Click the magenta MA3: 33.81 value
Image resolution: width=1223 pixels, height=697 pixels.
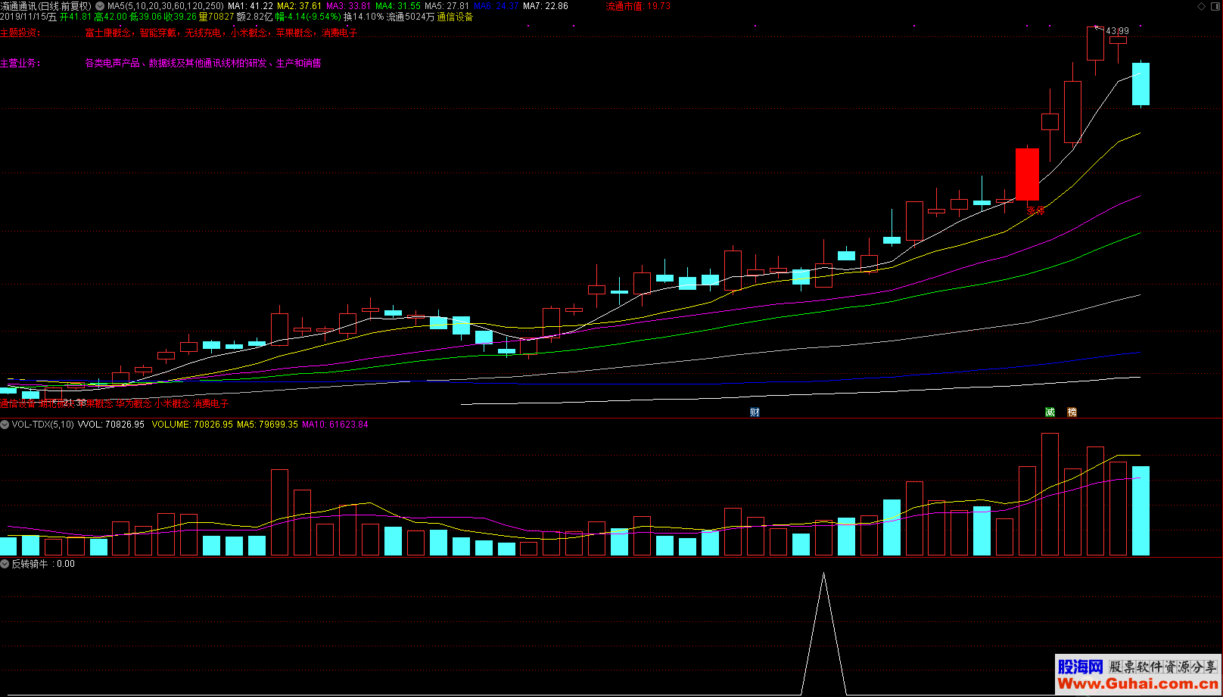(x=348, y=6)
